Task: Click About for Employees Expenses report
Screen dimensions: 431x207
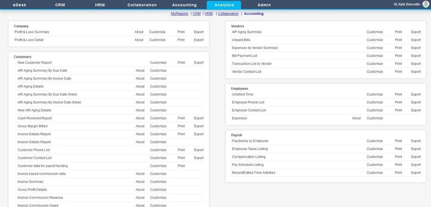Action: click(x=356, y=118)
